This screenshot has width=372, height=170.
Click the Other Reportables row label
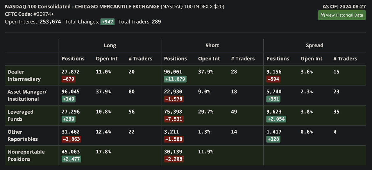pos(23,135)
